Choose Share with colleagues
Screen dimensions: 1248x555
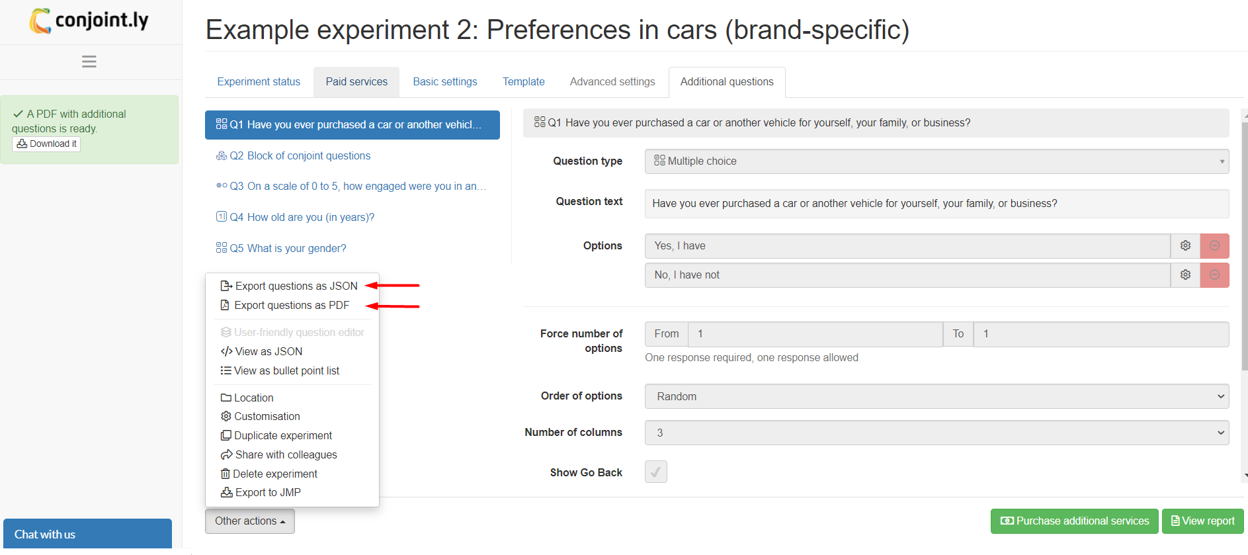point(278,455)
